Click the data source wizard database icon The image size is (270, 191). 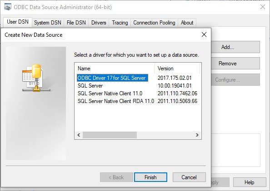36,78
